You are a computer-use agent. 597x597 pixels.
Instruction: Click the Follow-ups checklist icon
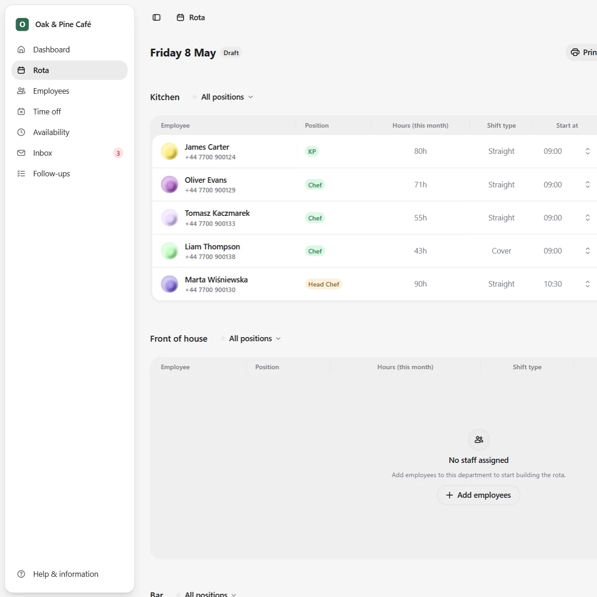pyautogui.click(x=21, y=174)
